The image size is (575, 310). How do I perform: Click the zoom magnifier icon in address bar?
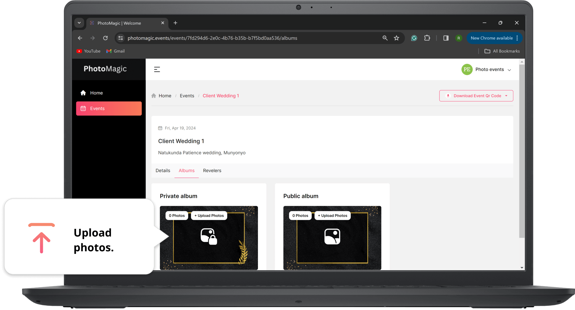(x=385, y=38)
